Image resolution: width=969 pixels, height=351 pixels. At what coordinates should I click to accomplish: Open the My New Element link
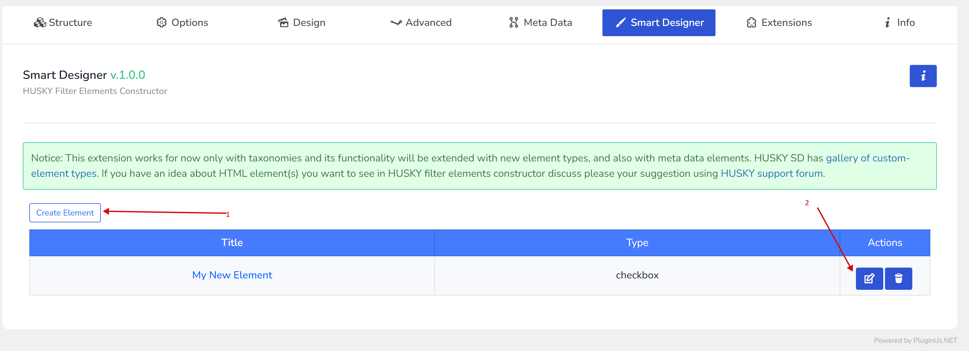[x=232, y=275]
